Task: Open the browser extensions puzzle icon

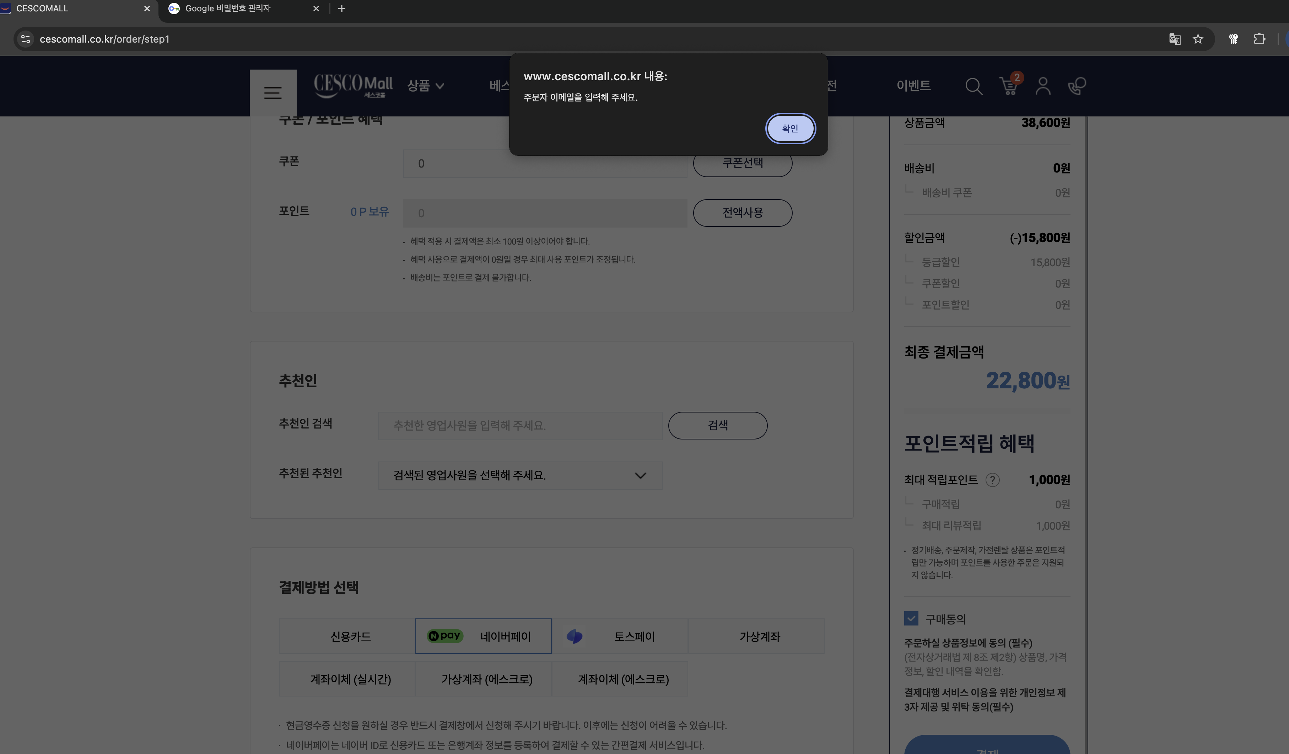Action: [1259, 39]
